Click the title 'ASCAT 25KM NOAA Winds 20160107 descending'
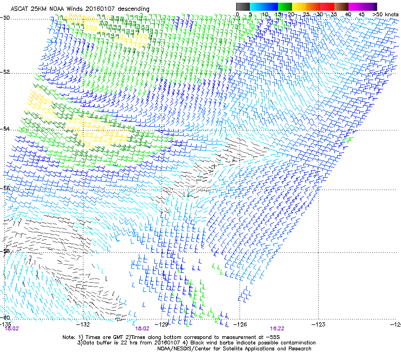Viewport: 401px width, 352px height. (x=80, y=9)
